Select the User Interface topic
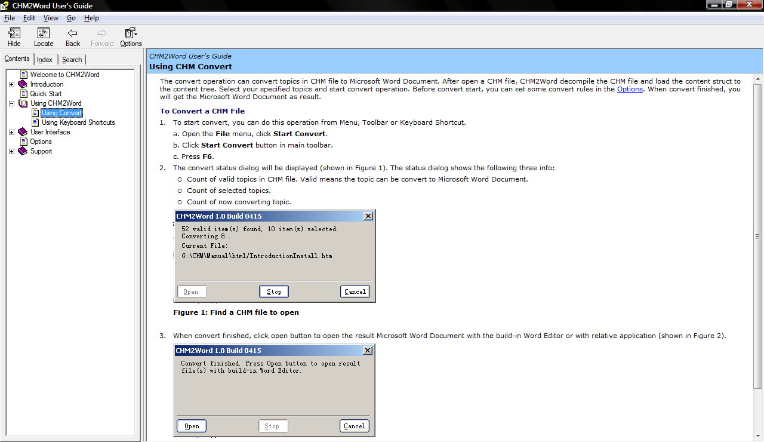Image resolution: width=764 pixels, height=442 pixels. (50, 132)
